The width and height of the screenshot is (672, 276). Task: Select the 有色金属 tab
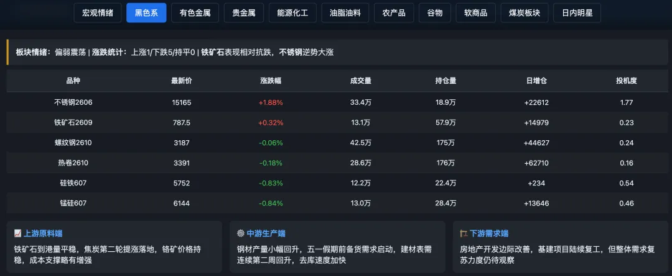tap(195, 13)
